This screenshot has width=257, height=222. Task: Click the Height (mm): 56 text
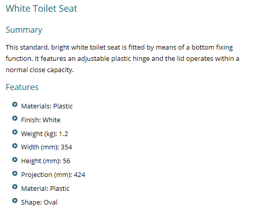46,161
